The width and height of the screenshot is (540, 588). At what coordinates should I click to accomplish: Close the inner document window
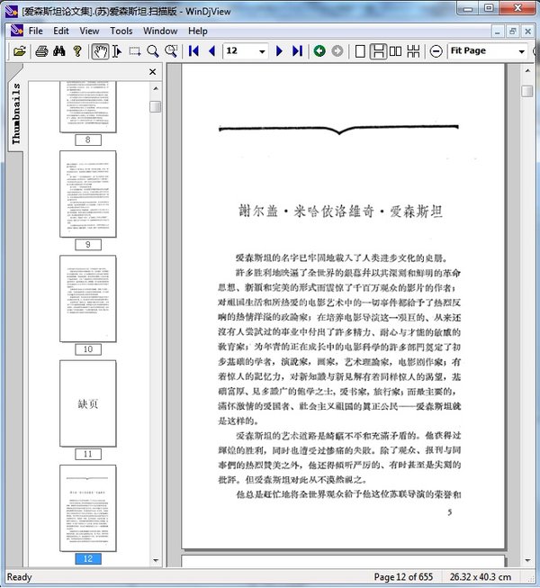pyautogui.click(x=528, y=32)
